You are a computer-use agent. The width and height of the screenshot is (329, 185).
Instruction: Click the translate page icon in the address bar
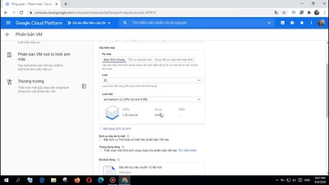(x=276, y=12)
